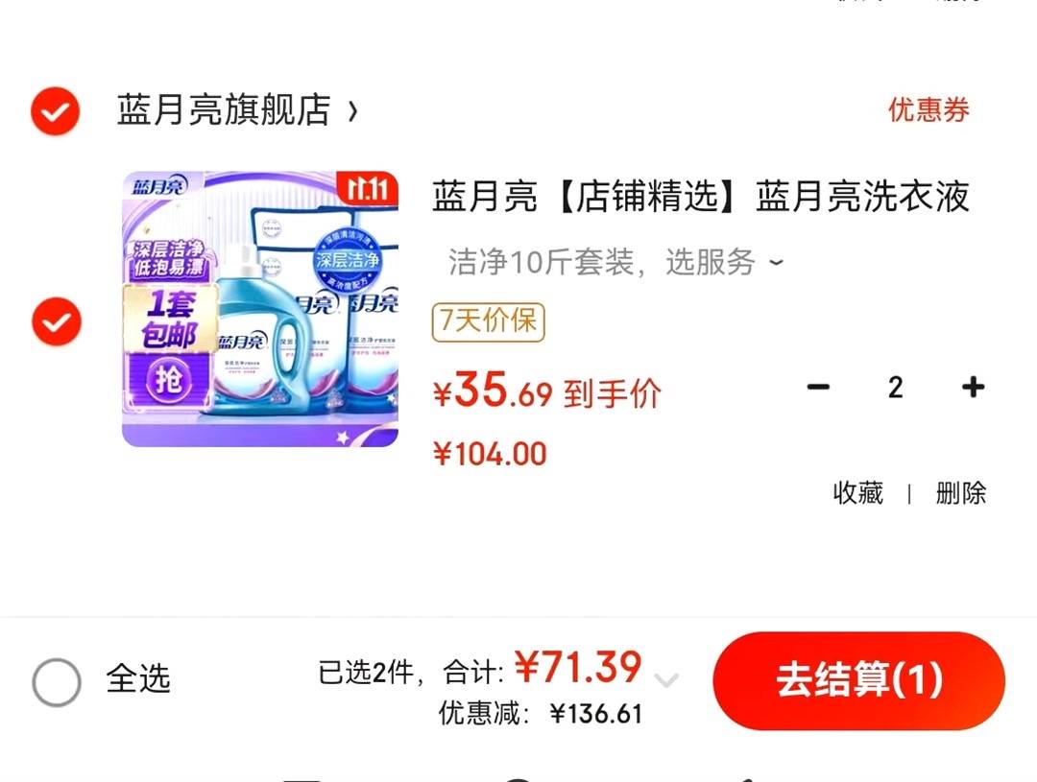Open the 蓝月亮旗舰店 store chevron

352,111
